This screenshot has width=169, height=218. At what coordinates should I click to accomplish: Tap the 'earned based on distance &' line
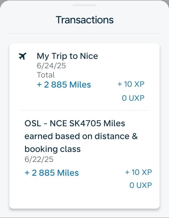81,136
